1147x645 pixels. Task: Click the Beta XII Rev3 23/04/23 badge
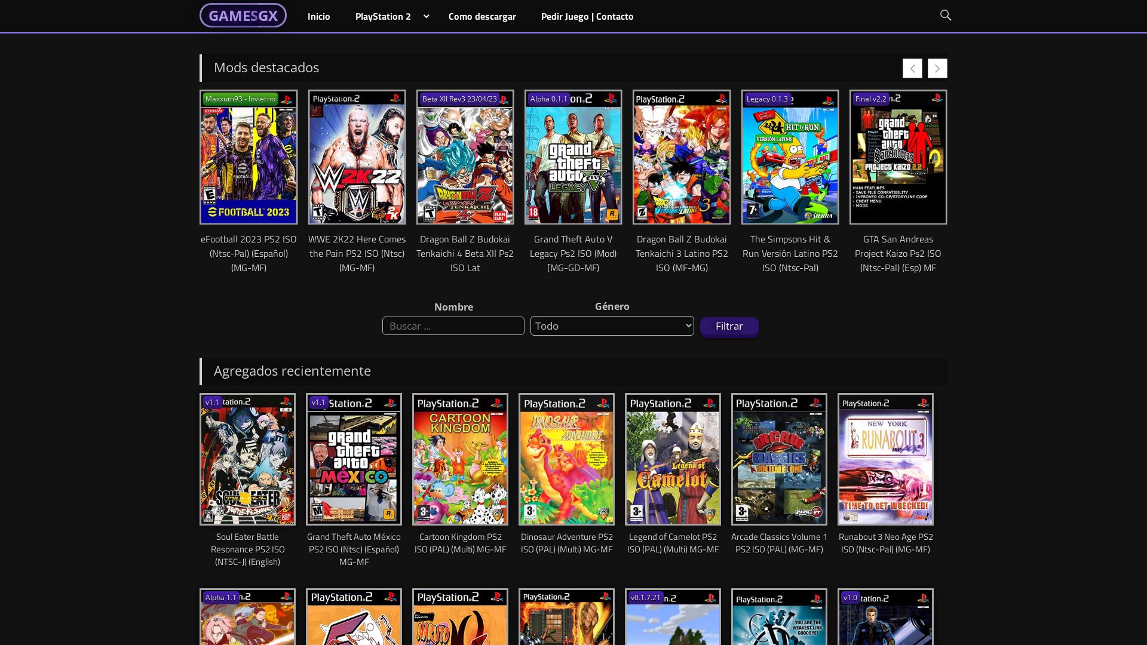click(459, 99)
